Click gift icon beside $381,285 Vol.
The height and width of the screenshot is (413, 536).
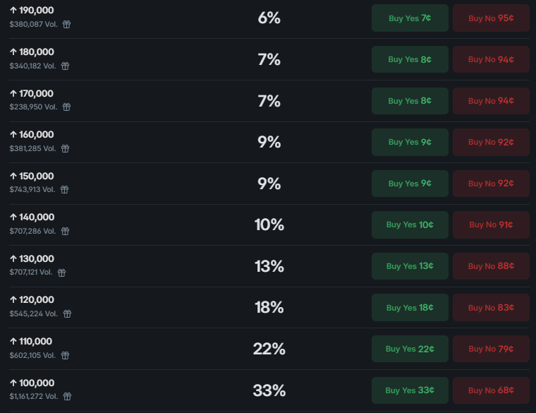(65, 149)
